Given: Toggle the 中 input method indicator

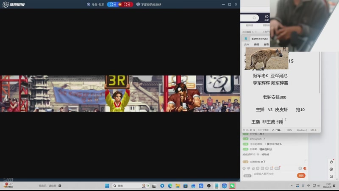Looking at the screenshot, I should tap(308, 185).
